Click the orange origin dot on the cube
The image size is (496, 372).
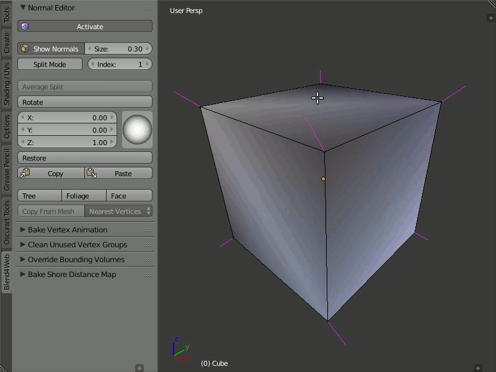point(323,179)
